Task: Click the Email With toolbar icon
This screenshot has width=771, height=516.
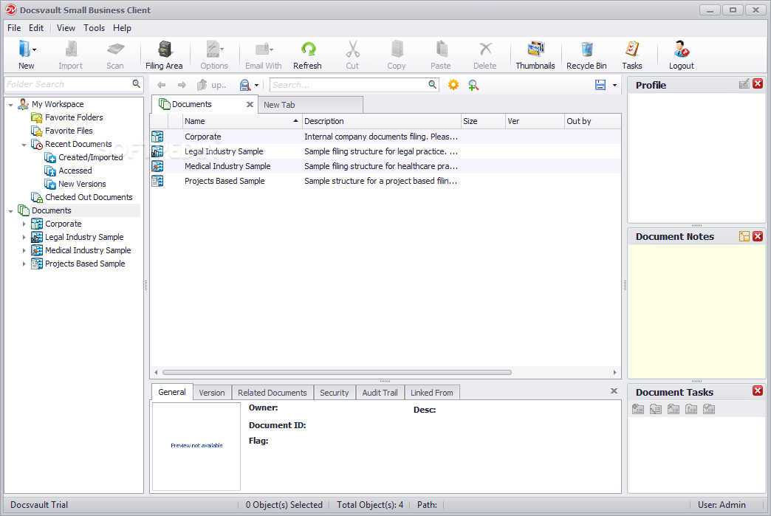Action: pos(261,49)
